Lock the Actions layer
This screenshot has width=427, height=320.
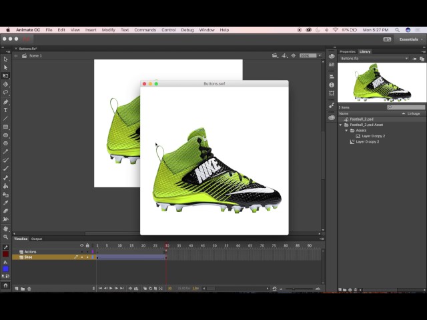coord(87,252)
